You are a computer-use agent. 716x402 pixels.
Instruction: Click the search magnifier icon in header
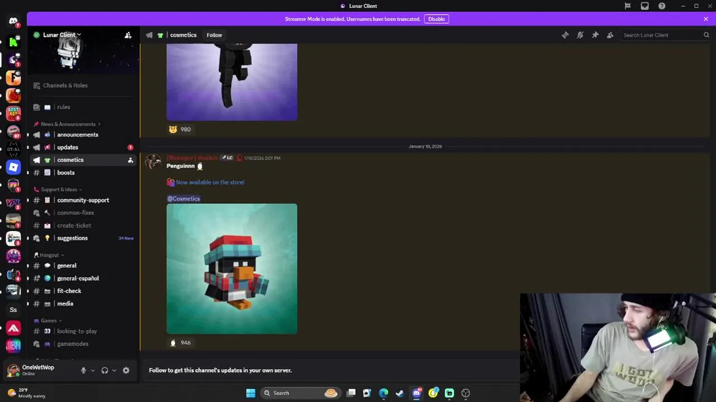pyautogui.click(x=706, y=35)
